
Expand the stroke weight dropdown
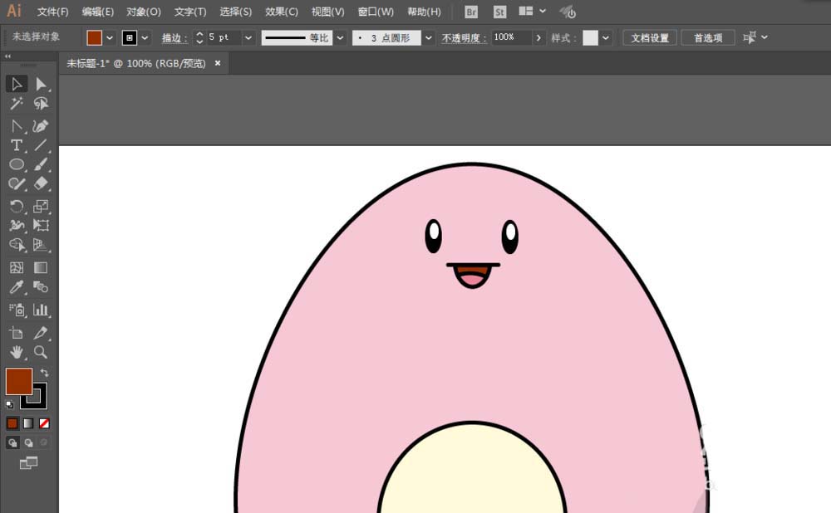[x=248, y=38]
